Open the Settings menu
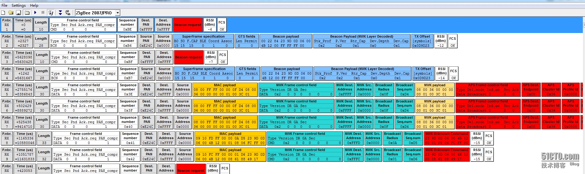 click(19, 5)
